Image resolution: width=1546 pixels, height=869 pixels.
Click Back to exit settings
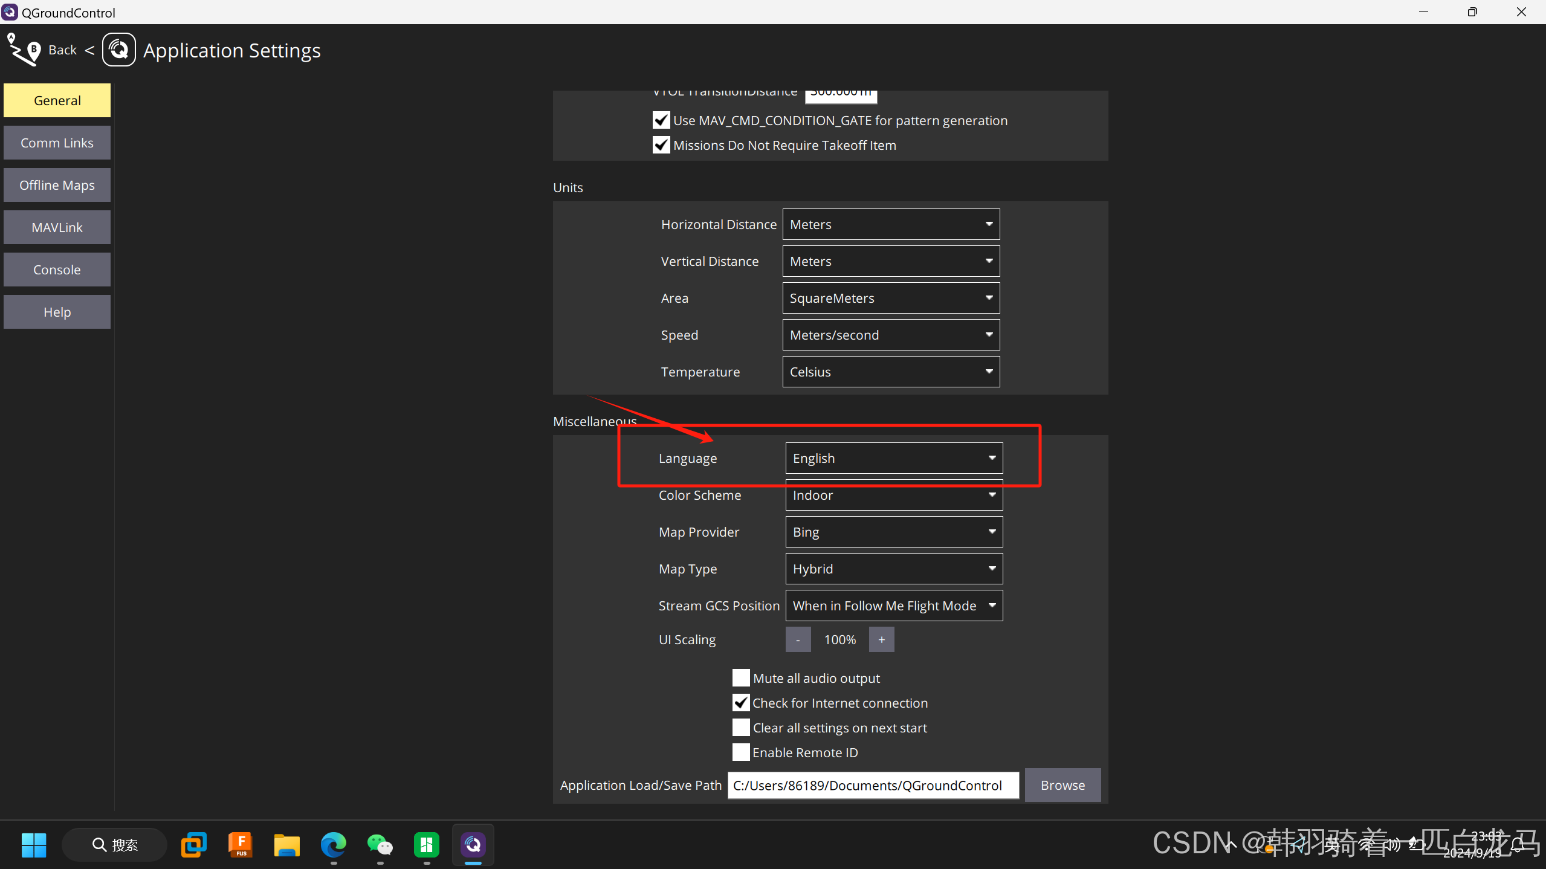(62, 50)
